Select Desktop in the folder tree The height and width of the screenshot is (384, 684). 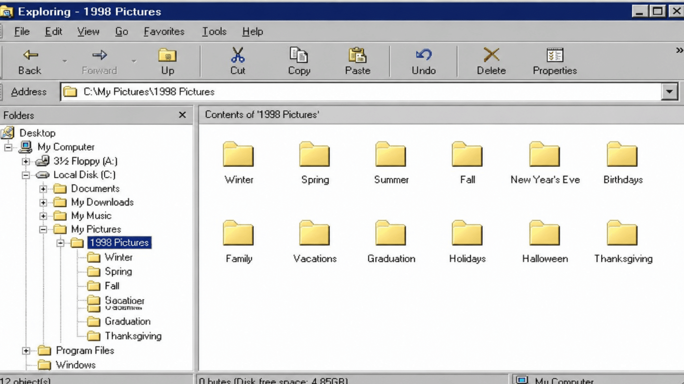coord(37,133)
